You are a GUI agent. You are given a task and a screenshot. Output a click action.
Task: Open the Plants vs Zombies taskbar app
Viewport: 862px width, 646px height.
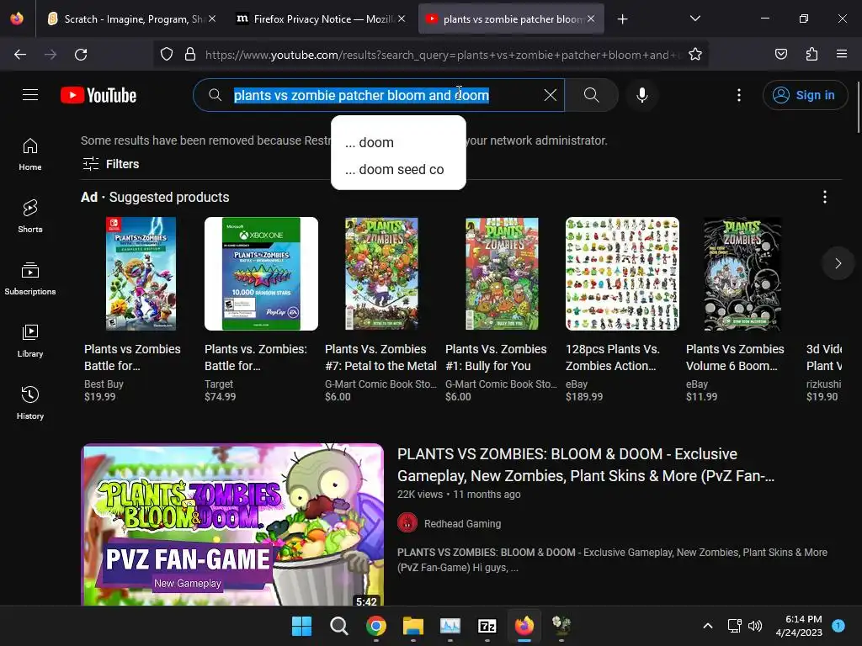click(x=561, y=626)
